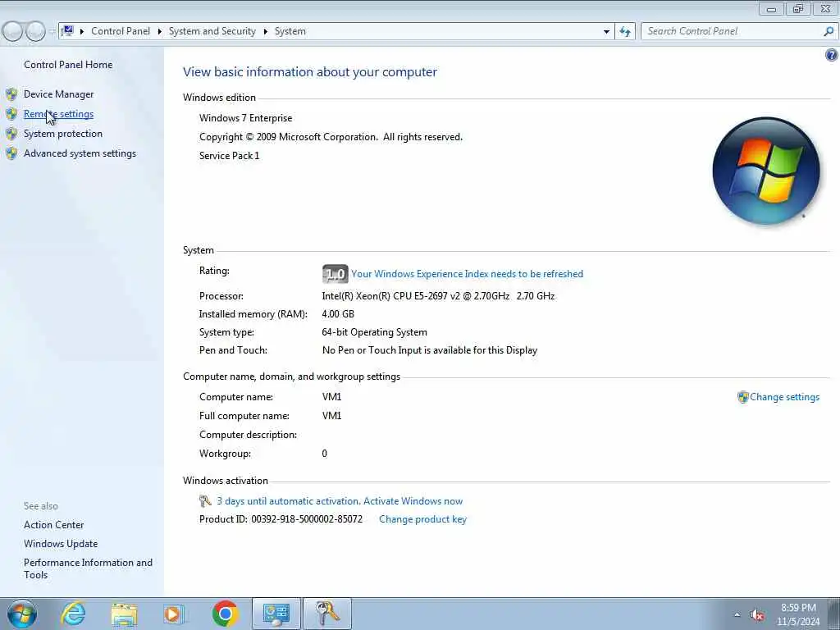Click the 4.00 GB installed memory value
This screenshot has height=630, width=840.
point(338,314)
